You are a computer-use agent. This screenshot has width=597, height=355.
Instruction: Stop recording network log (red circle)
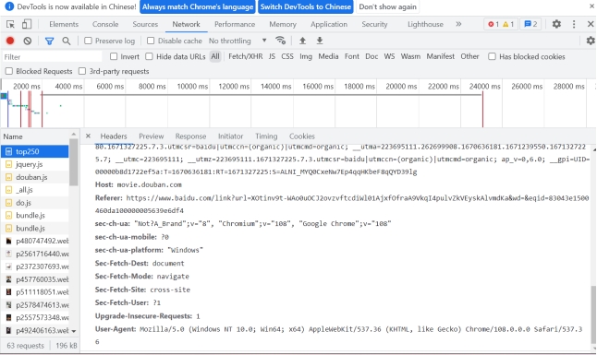tap(10, 41)
